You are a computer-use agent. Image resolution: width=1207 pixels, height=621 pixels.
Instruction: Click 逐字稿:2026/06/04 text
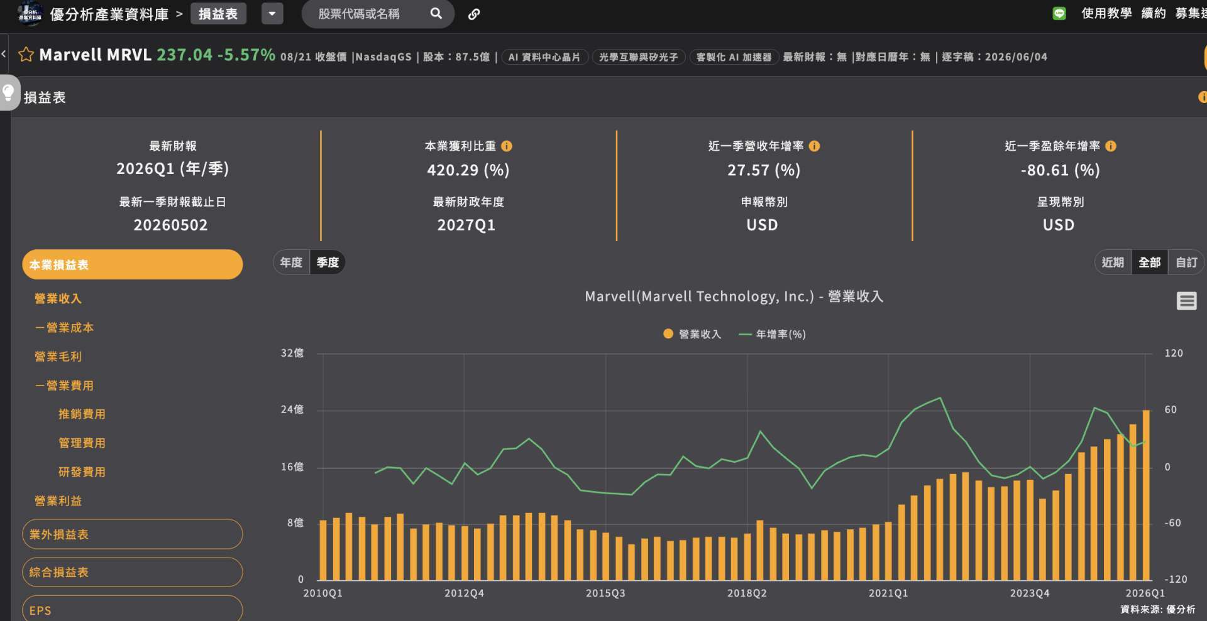(x=995, y=57)
